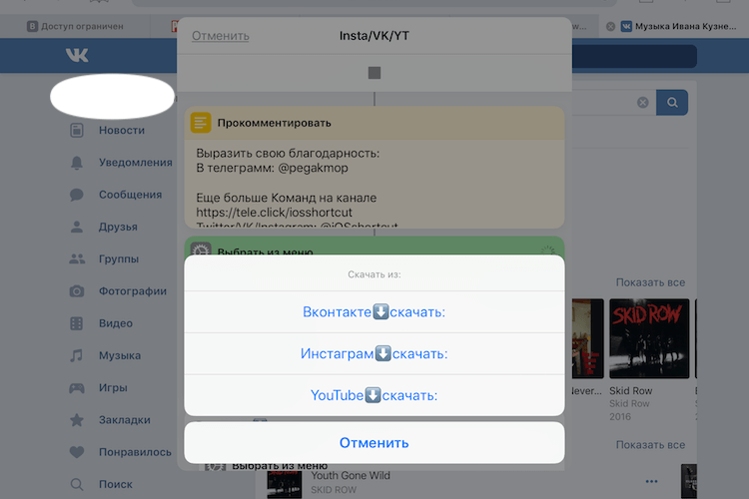
Task: Open Закладки in VK sidebar
Action: (124, 420)
